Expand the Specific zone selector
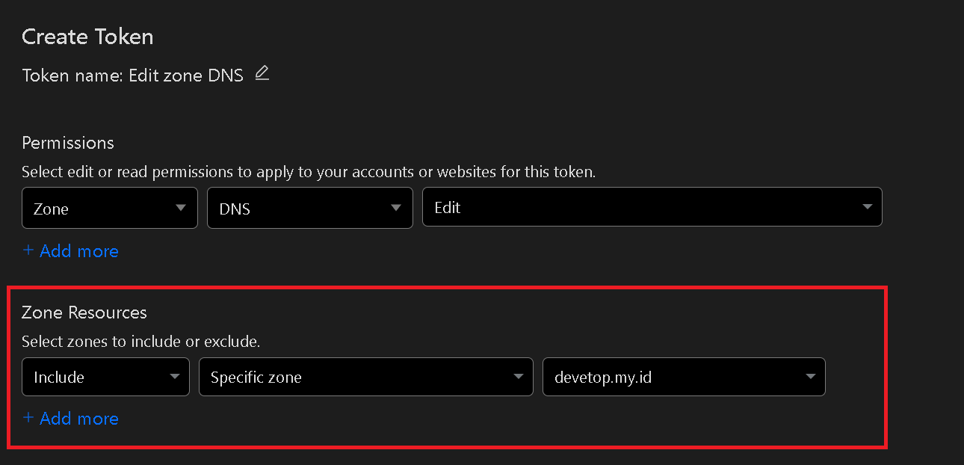964x465 pixels. click(365, 377)
